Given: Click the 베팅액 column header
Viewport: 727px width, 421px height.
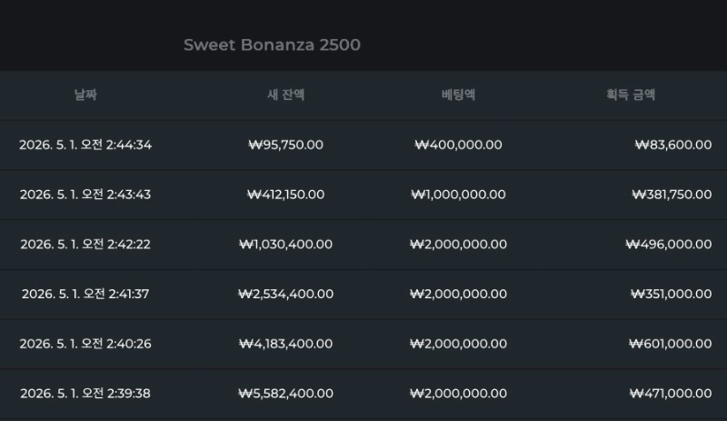Looking at the screenshot, I should pos(458,95).
